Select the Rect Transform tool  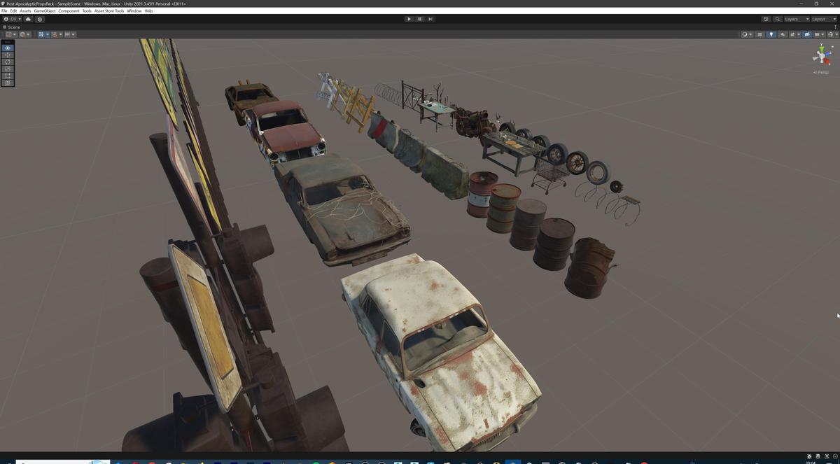tap(8, 76)
